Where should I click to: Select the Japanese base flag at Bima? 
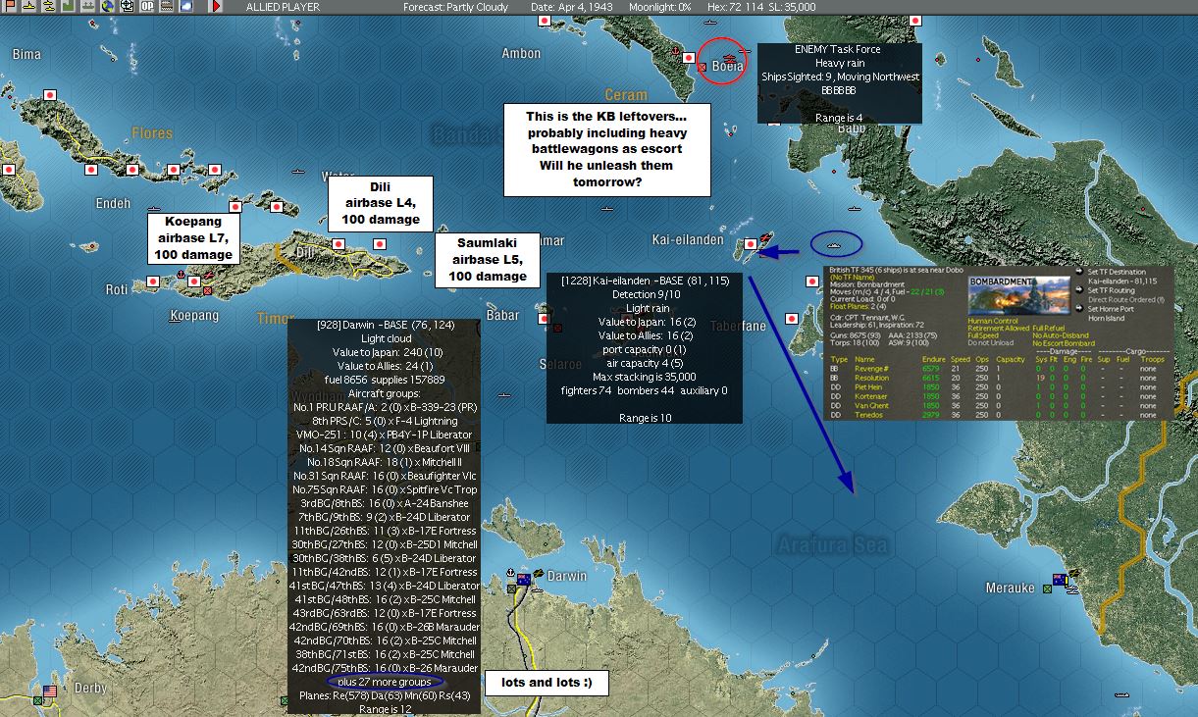[x=49, y=95]
